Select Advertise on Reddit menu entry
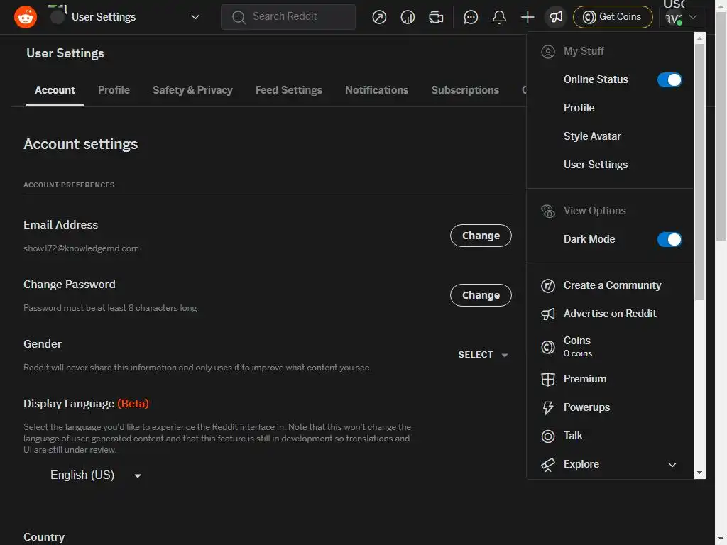Viewport: 727px width, 545px height. pos(610,314)
